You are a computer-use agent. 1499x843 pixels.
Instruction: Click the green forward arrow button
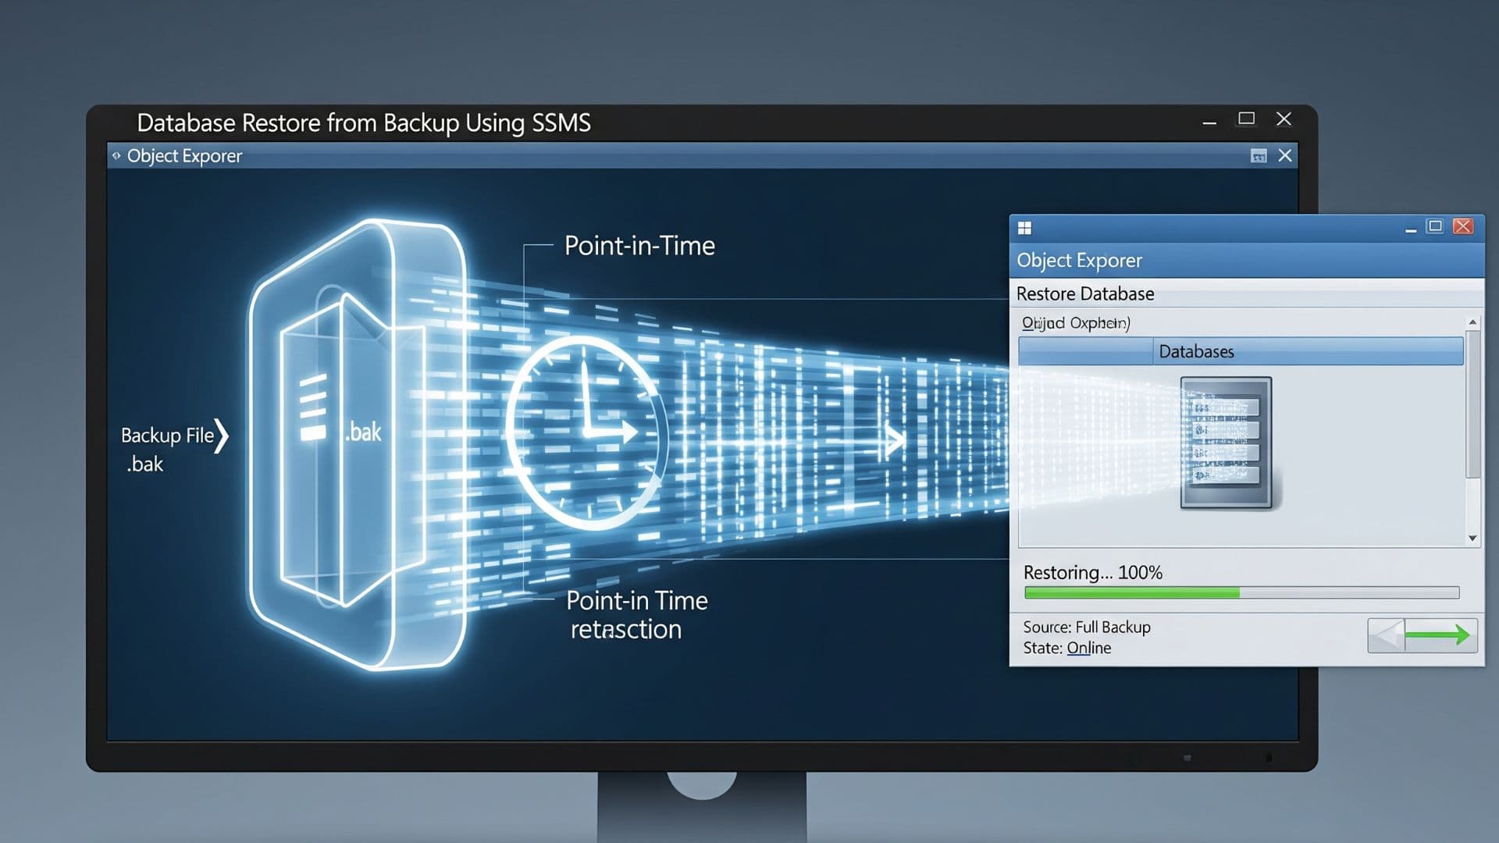[x=1440, y=635]
